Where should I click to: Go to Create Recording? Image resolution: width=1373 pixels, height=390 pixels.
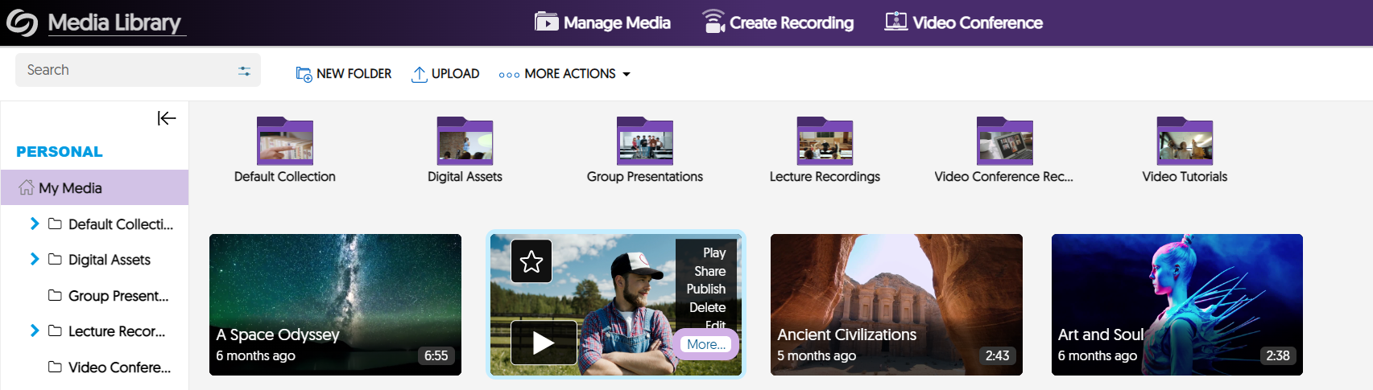click(778, 23)
